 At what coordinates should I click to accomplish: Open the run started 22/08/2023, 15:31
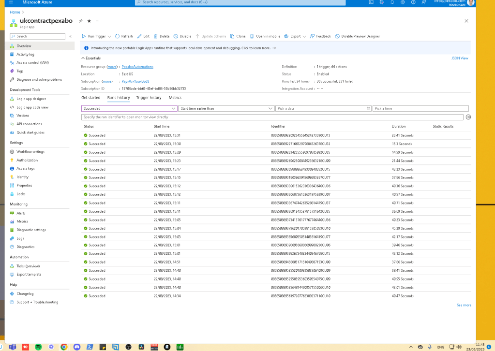click(x=276, y=135)
